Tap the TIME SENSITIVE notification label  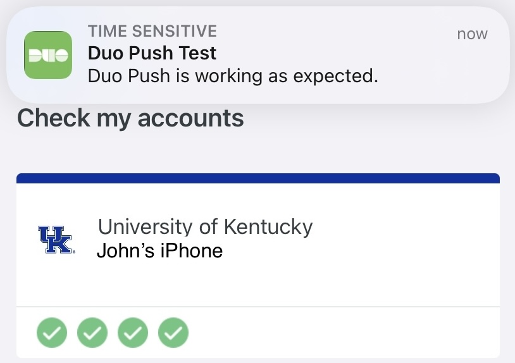(152, 31)
